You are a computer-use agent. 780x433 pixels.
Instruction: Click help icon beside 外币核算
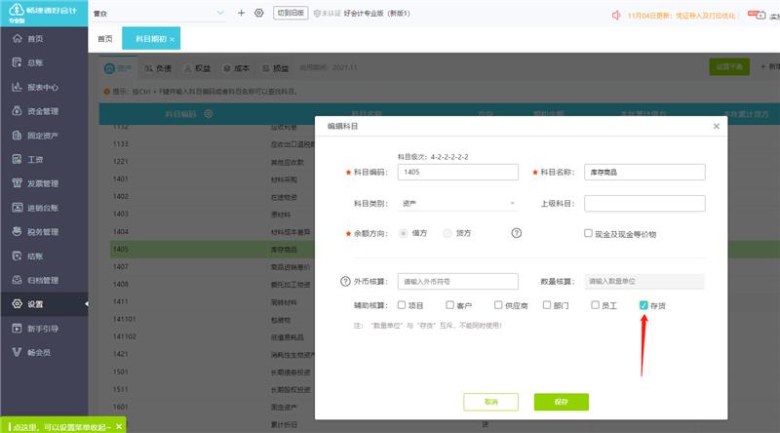click(344, 282)
